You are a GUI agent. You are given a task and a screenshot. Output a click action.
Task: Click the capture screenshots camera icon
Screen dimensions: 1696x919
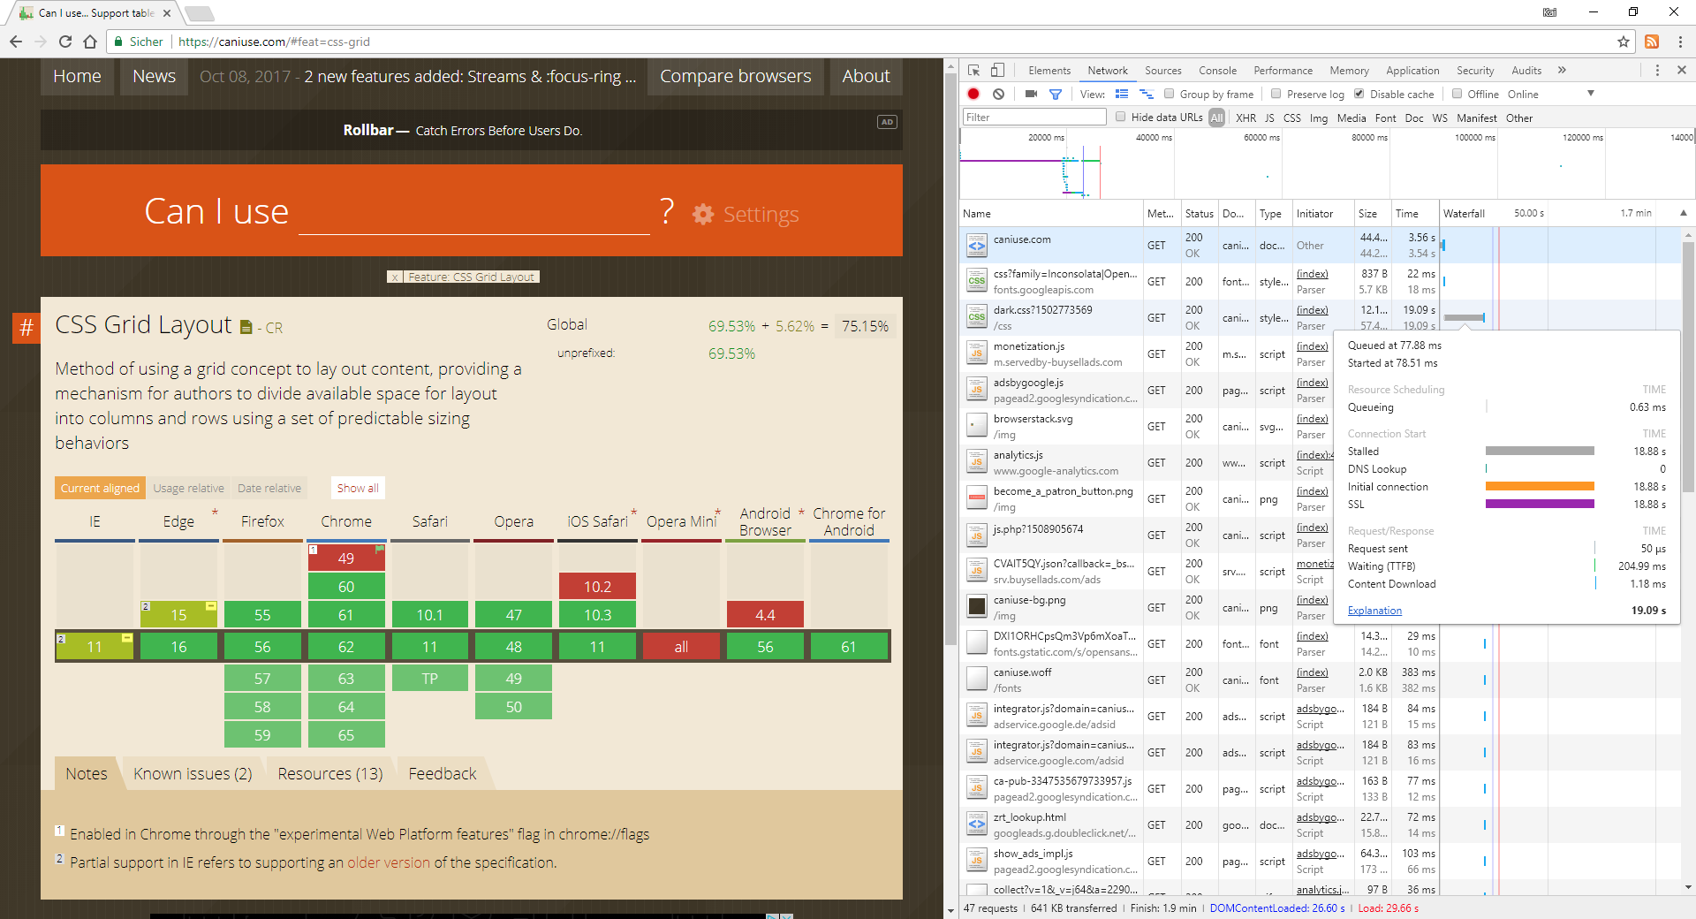pyautogui.click(x=1031, y=94)
